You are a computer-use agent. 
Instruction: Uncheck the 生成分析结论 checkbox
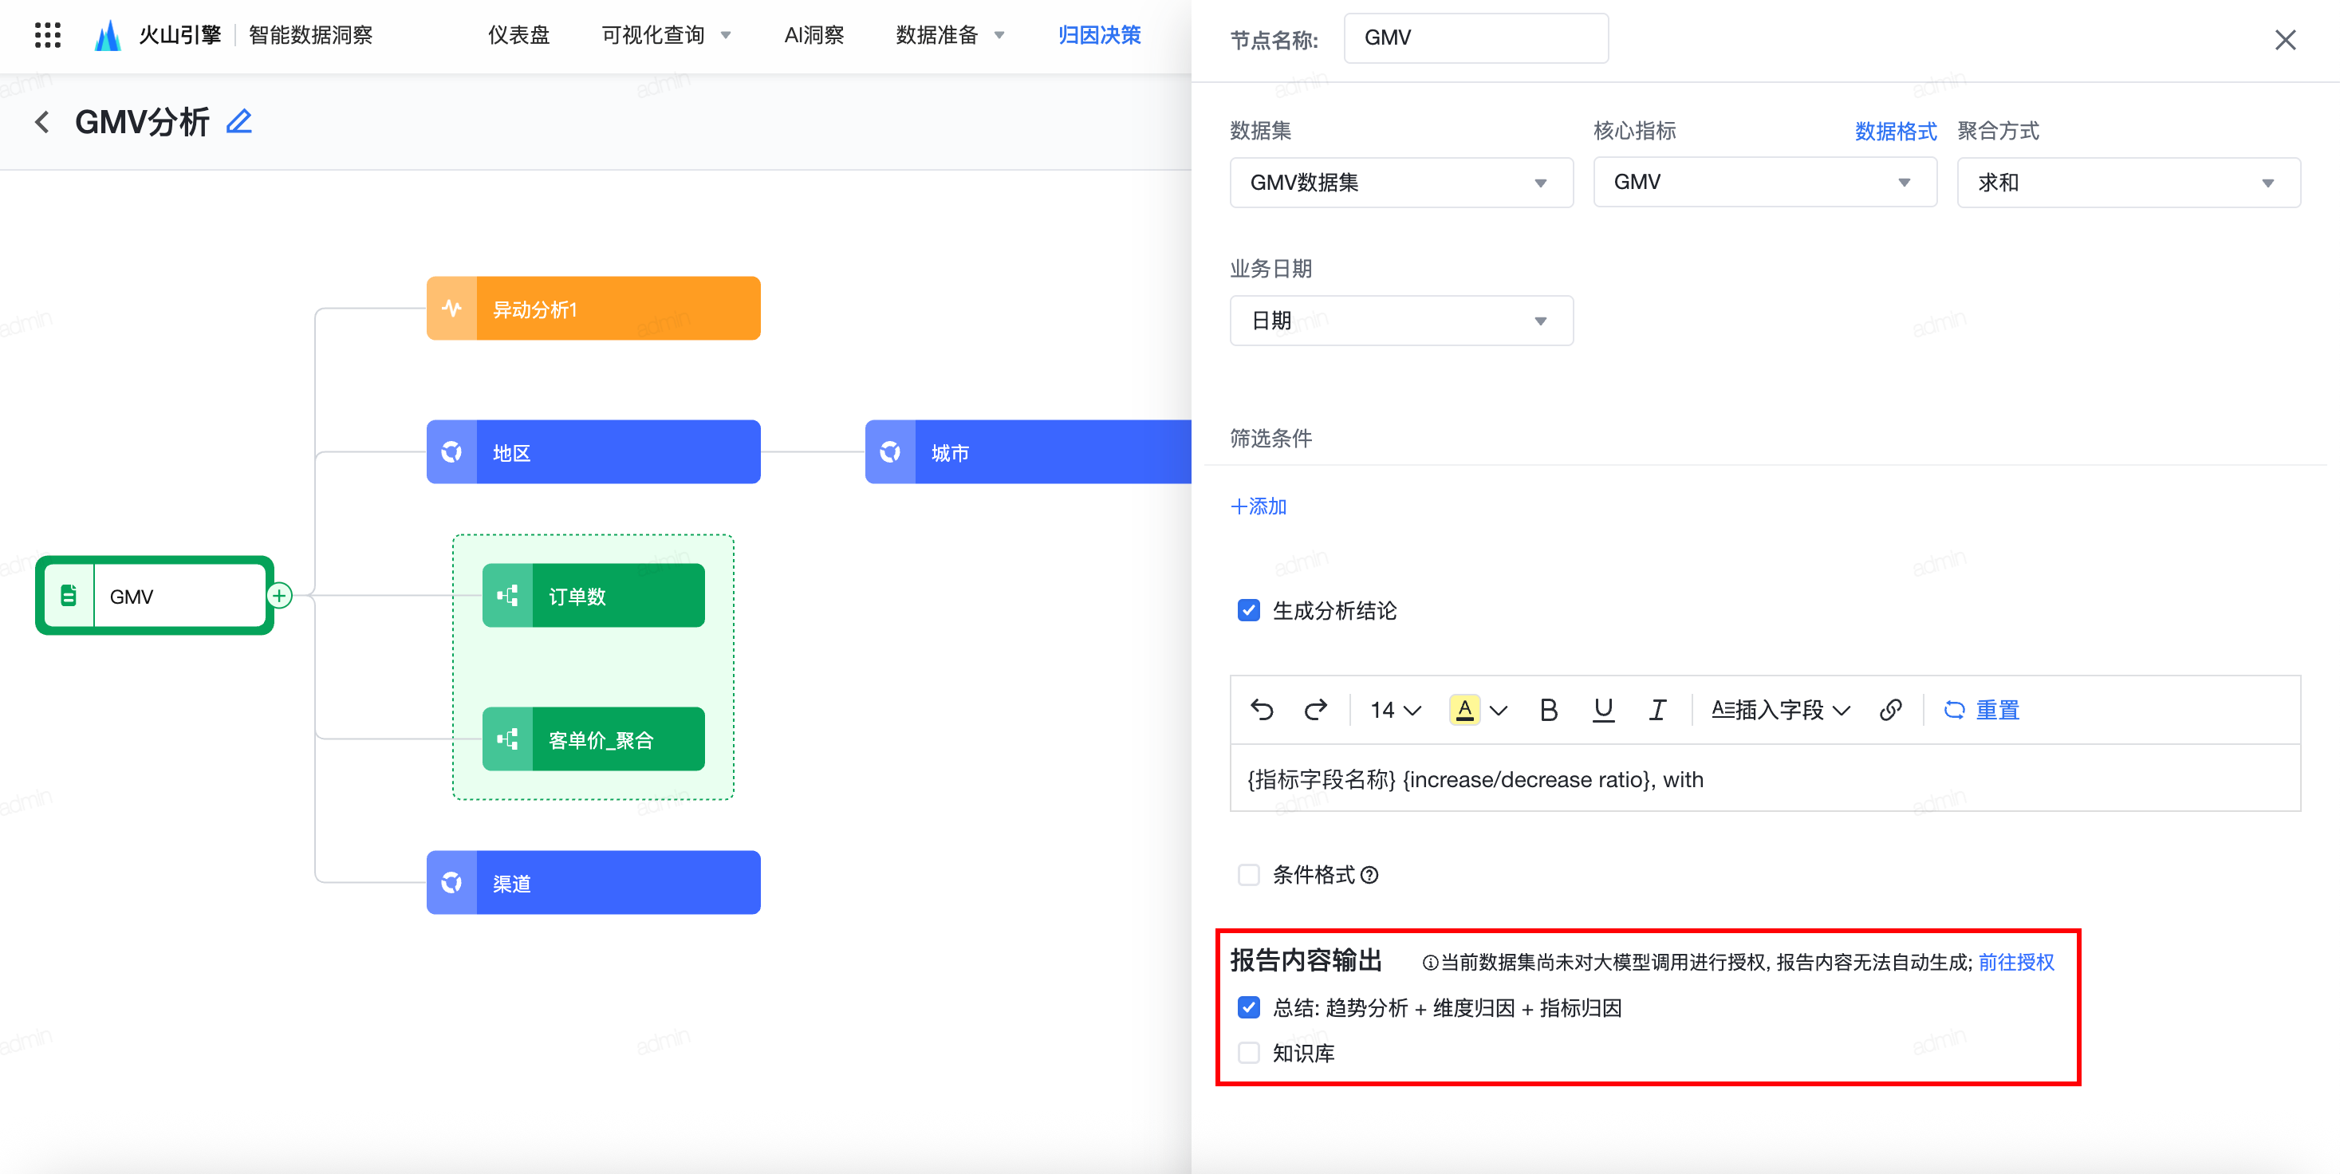(x=1249, y=611)
